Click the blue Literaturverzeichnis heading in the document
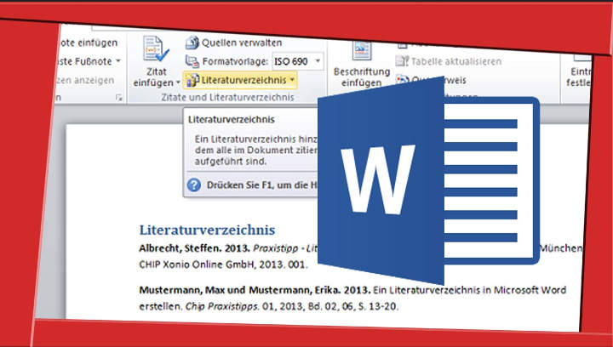 (207, 230)
